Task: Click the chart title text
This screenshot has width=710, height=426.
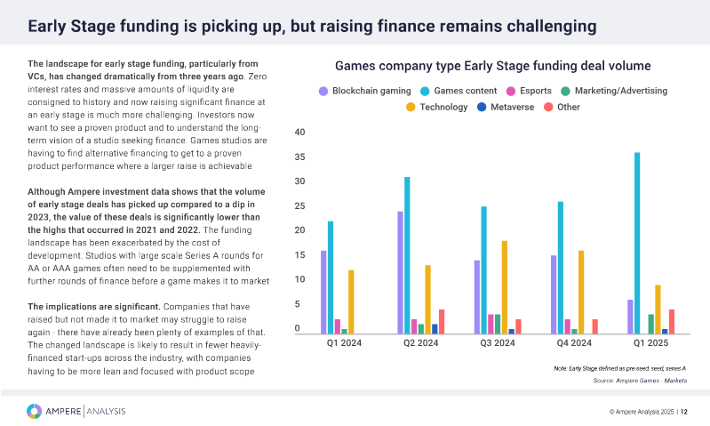Action: click(x=493, y=66)
